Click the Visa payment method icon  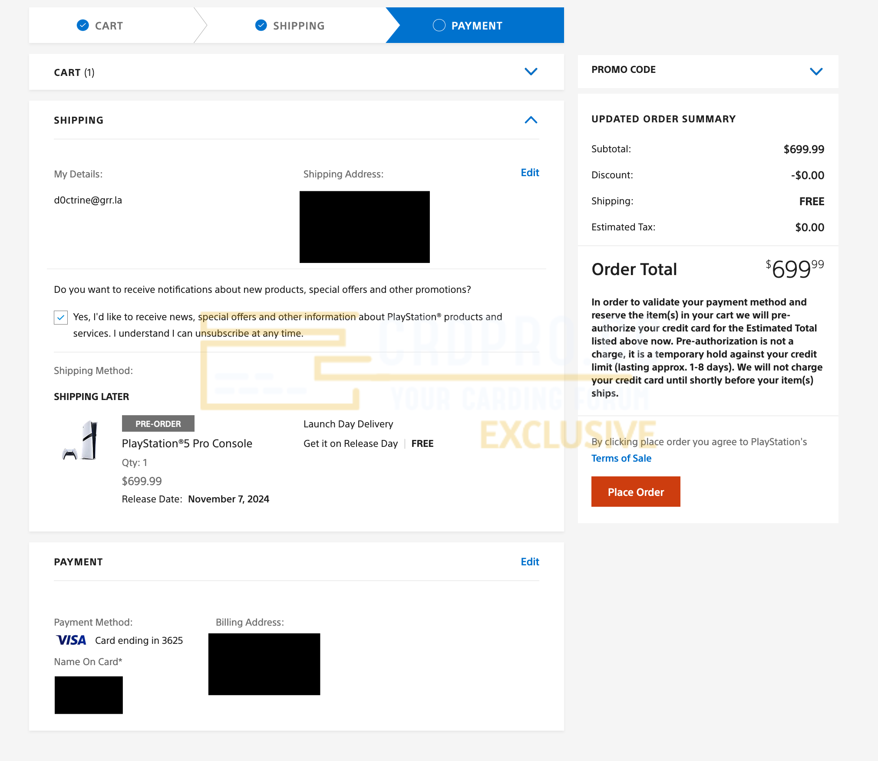70,640
